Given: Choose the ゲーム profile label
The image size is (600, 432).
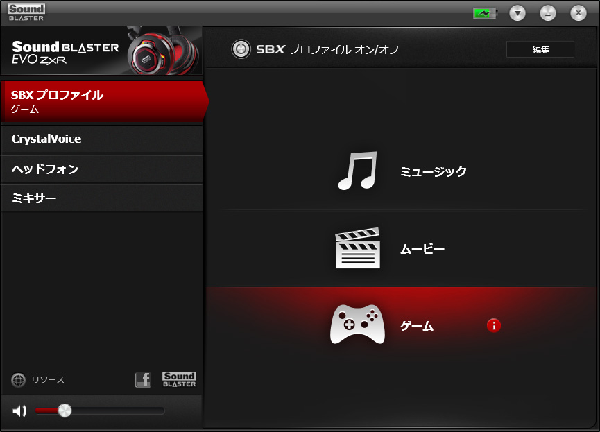Looking at the screenshot, I should 417,326.
